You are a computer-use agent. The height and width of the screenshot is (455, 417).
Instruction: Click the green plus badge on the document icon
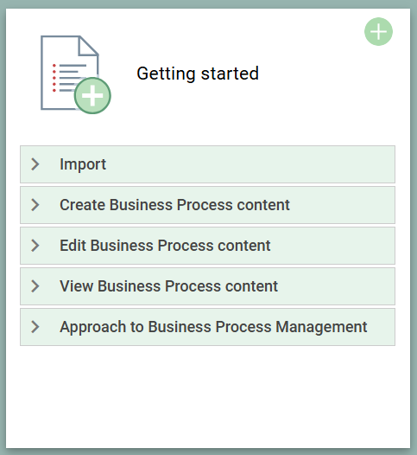[92, 95]
